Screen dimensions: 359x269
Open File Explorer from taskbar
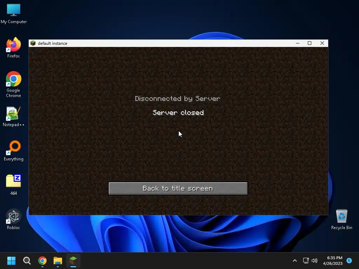[58, 261]
